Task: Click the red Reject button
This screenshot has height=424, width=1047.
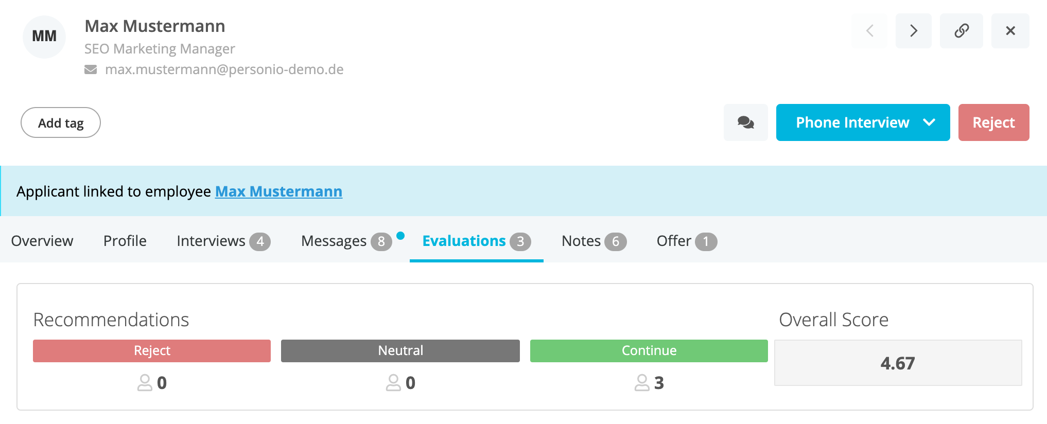Action: coord(993,122)
